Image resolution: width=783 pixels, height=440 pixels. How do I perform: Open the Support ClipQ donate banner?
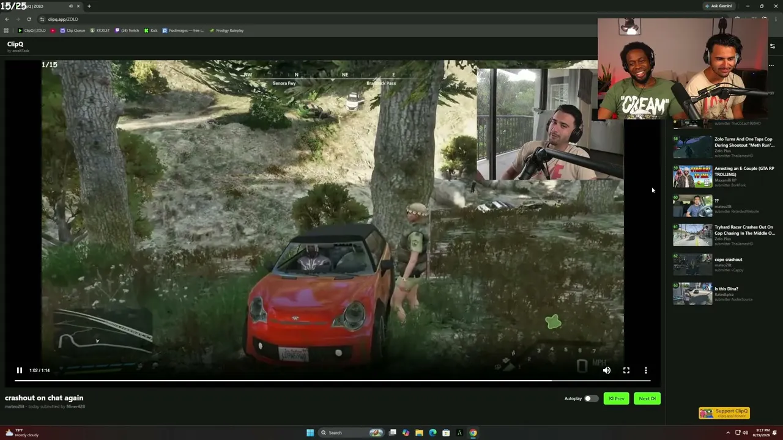(x=724, y=413)
